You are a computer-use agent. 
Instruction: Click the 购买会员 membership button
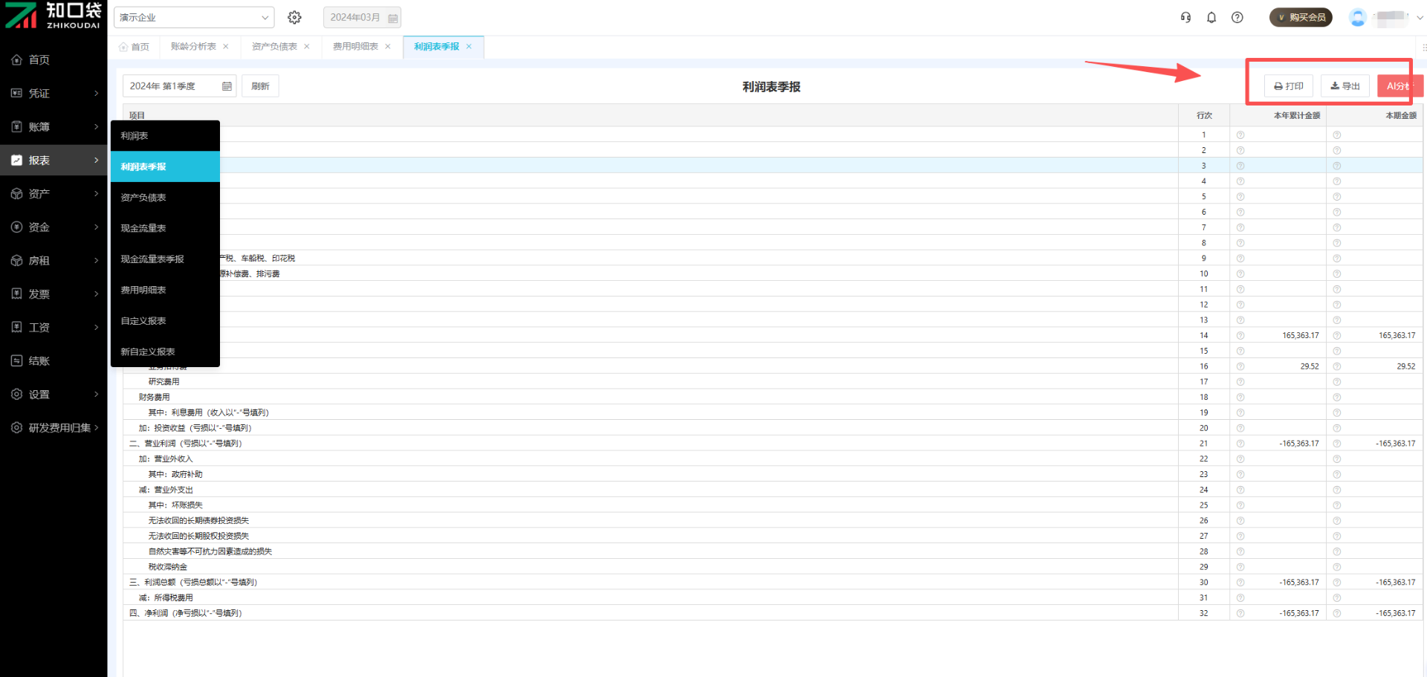pyautogui.click(x=1301, y=17)
